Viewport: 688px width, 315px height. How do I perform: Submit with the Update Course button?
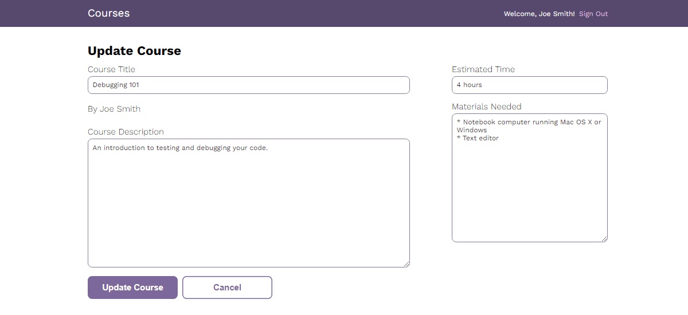pyautogui.click(x=132, y=288)
